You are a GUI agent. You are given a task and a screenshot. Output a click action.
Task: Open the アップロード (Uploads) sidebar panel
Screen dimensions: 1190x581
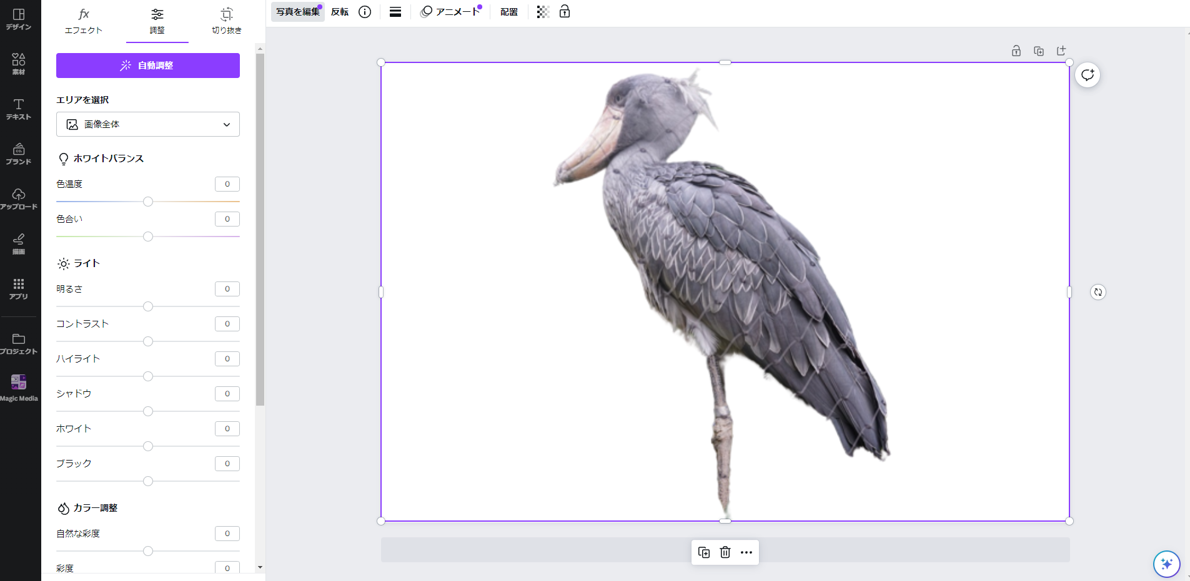click(19, 198)
